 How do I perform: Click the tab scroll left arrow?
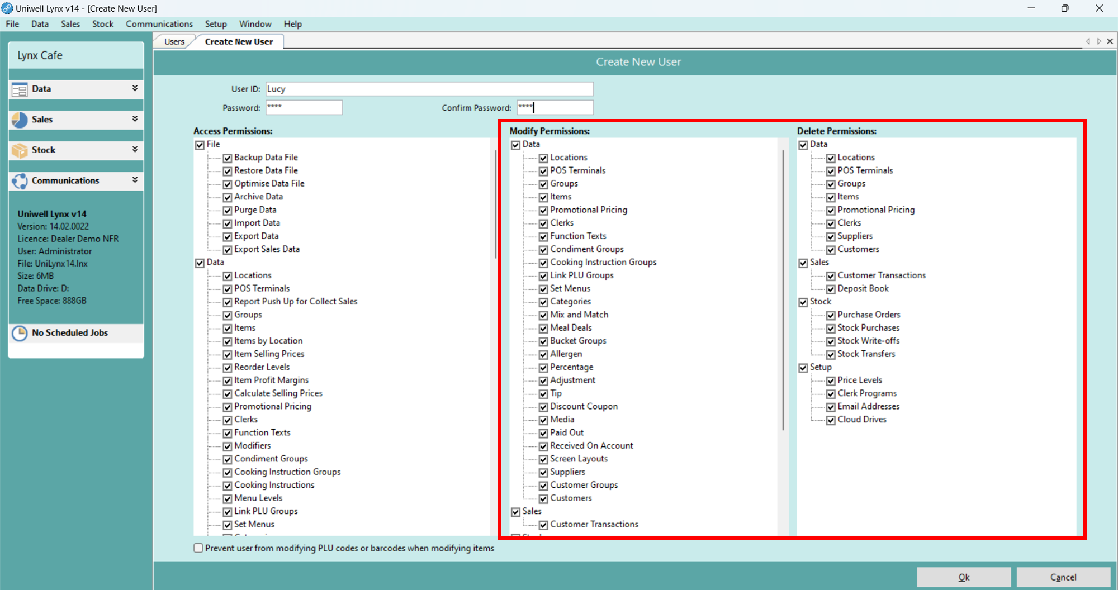(x=1088, y=41)
